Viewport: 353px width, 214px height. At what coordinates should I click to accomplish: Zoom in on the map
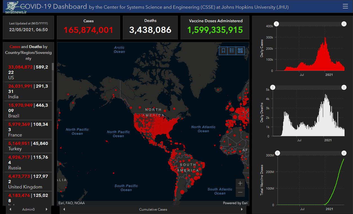pyautogui.click(x=240, y=183)
